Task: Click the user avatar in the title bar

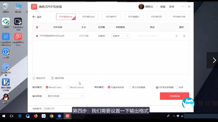Action: pyautogui.click(x=141, y=7)
